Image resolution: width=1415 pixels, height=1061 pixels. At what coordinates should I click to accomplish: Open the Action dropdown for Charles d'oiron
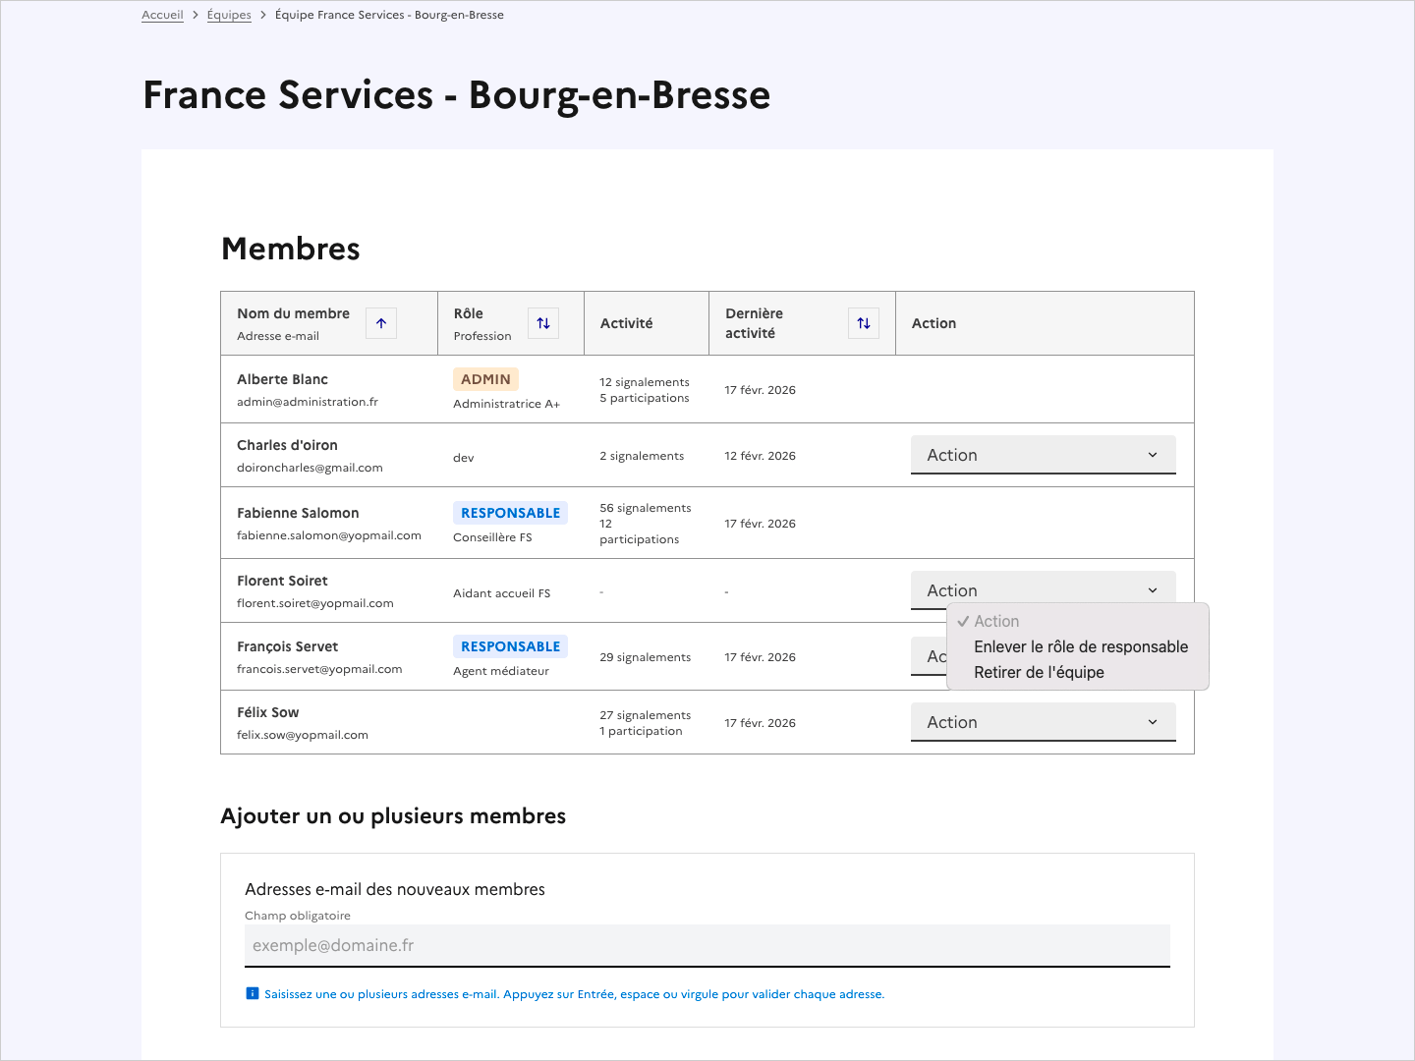1043,454
